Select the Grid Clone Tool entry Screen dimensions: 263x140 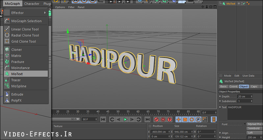tap(26, 42)
